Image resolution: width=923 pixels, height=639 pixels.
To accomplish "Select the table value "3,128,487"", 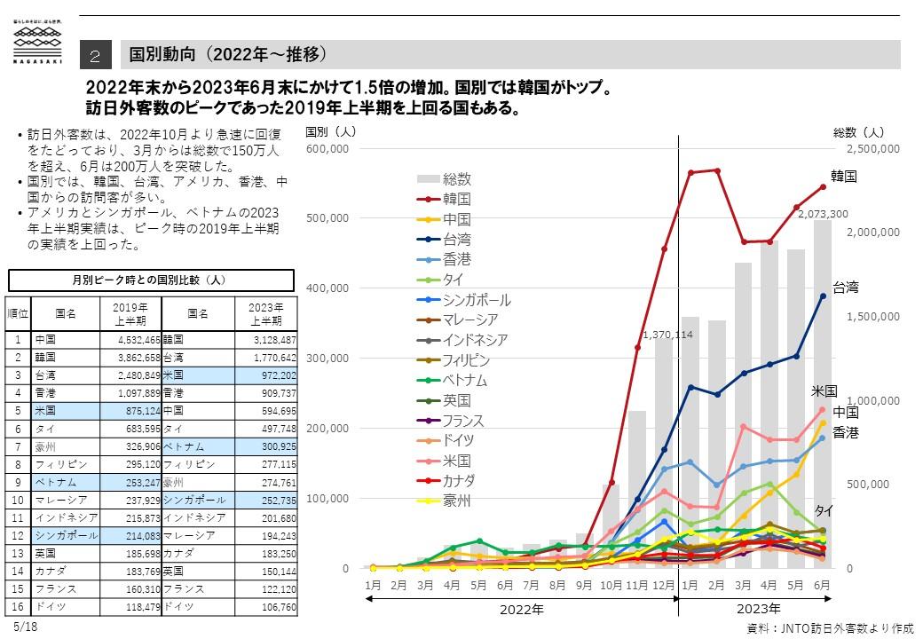I will click(275, 340).
